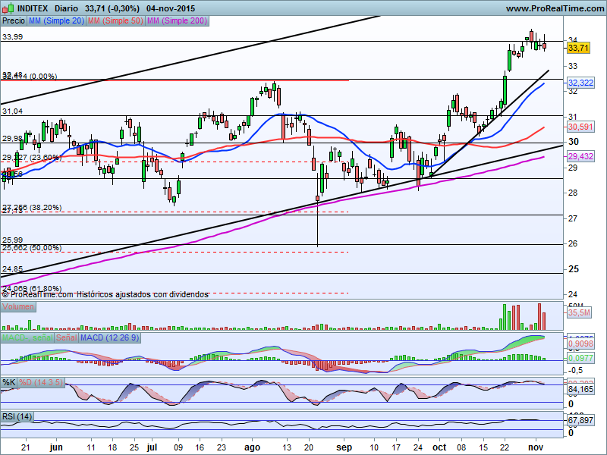The image size is (607, 455).
Task: Click the jun month label on time axis
Action: [56, 447]
